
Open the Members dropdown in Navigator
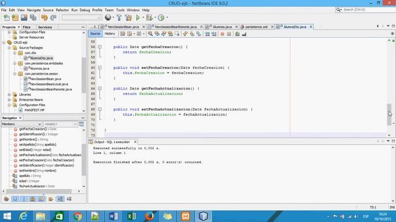(x=21, y=124)
